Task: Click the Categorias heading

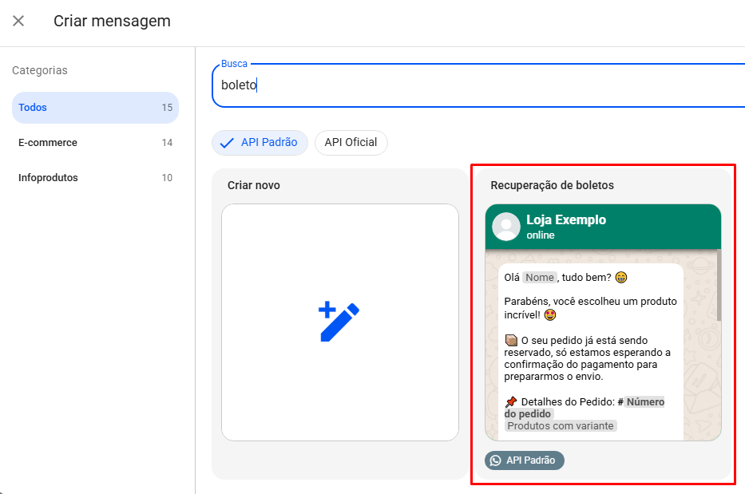Action: click(40, 70)
